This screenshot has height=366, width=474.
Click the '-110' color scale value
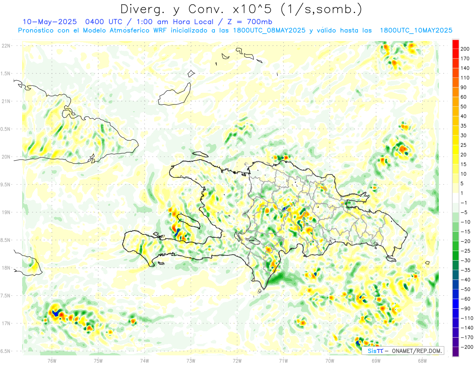coord(467,318)
